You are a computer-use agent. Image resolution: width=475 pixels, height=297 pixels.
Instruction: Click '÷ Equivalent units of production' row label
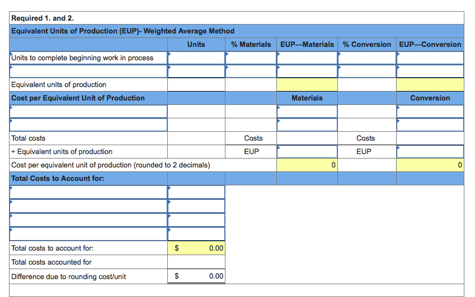[x=62, y=151]
